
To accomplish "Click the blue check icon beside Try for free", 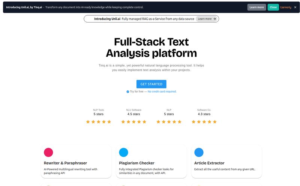I will click(x=127, y=91).
